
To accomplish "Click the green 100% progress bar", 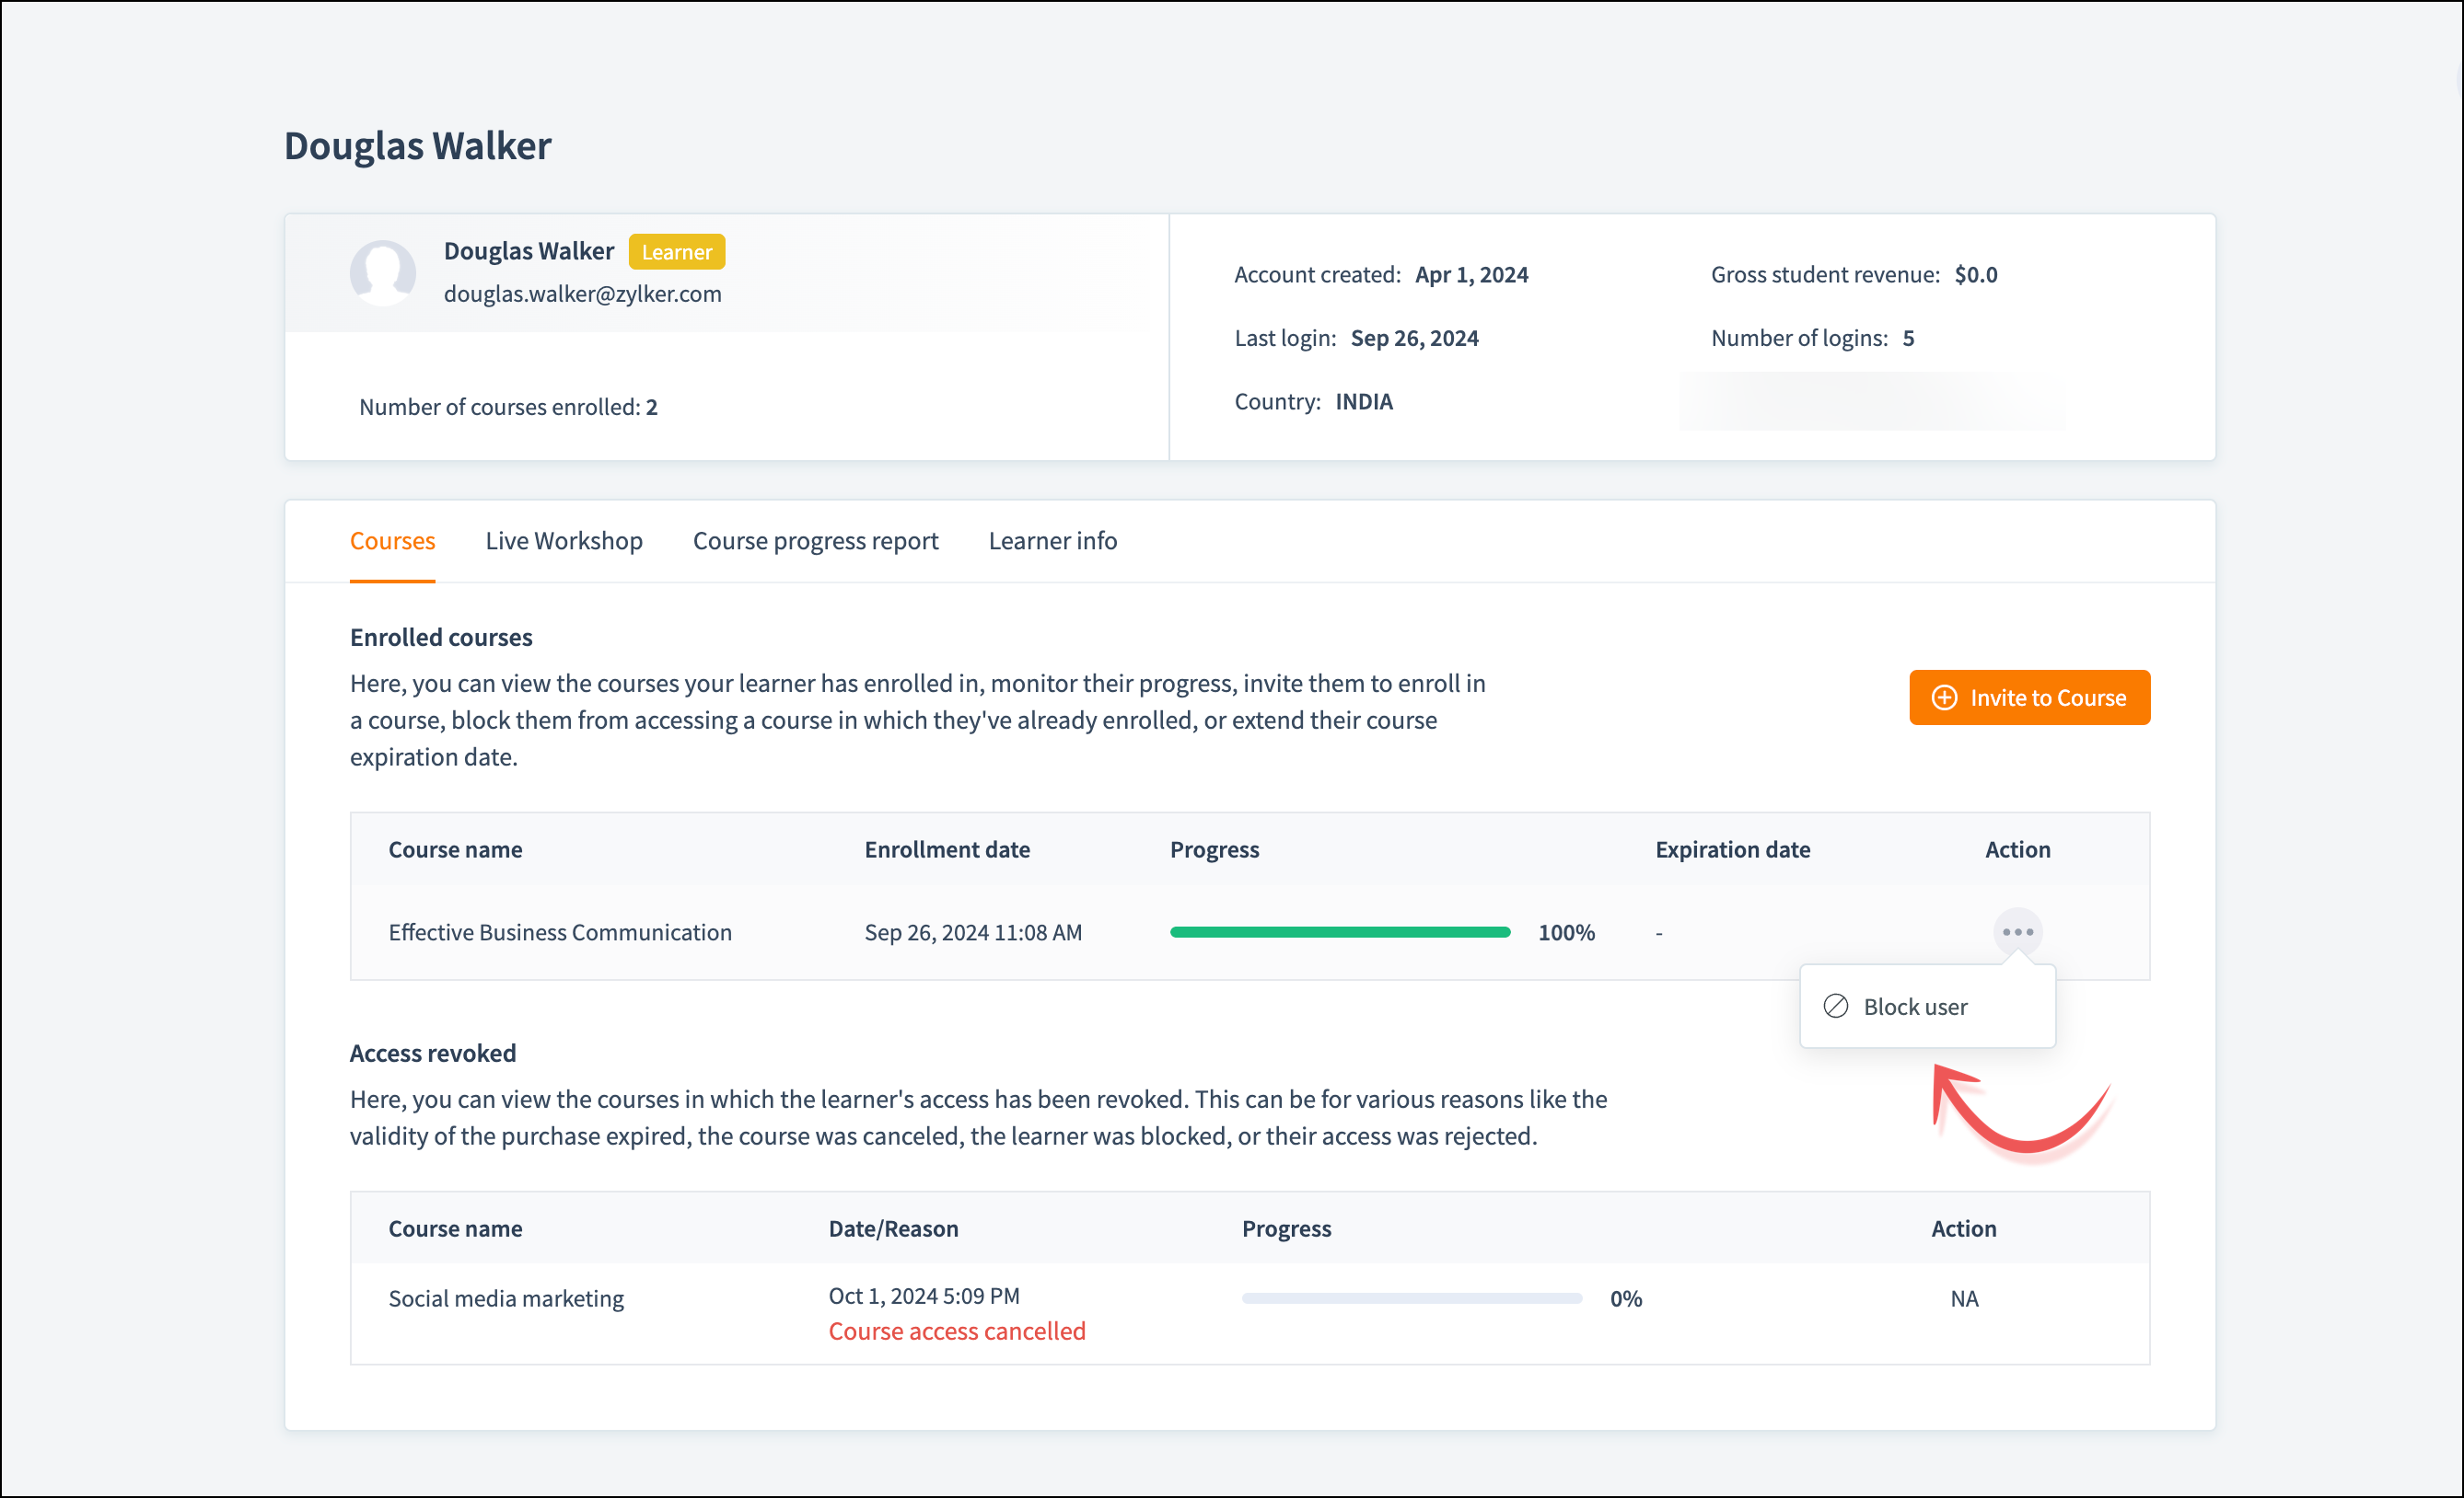I will point(1340,932).
